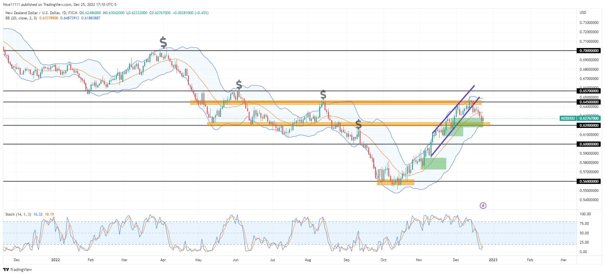This screenshot has height=275, width=605.
Task: Click the 0.69000000 price axis value
Action: [589, 60]
